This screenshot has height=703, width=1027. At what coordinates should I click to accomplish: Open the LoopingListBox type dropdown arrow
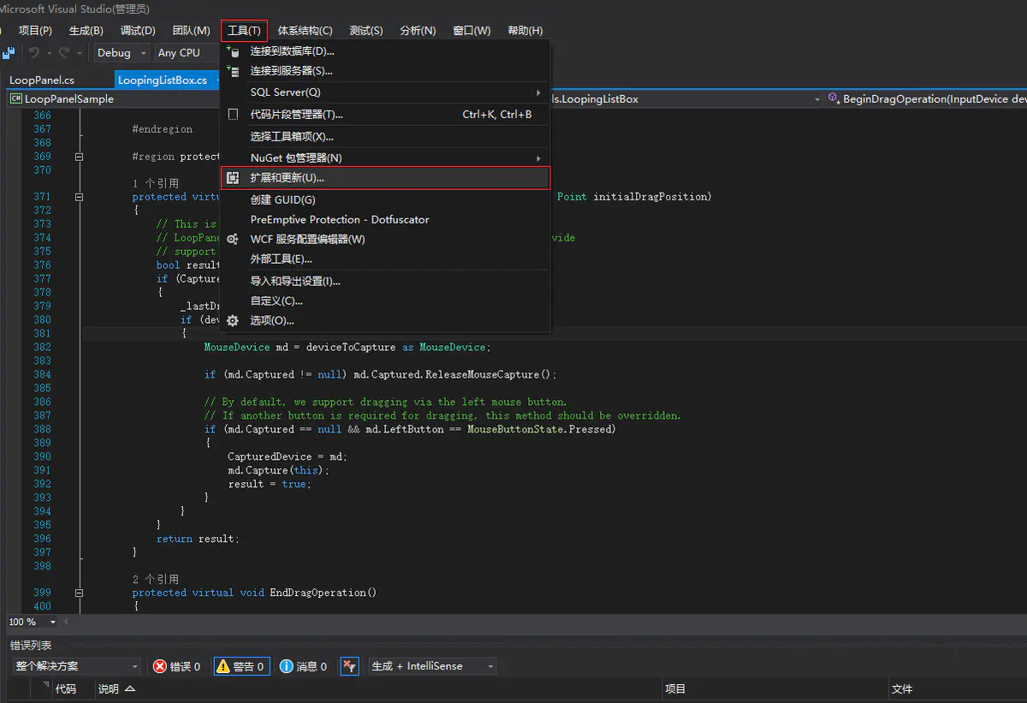[x=816, y=99]
